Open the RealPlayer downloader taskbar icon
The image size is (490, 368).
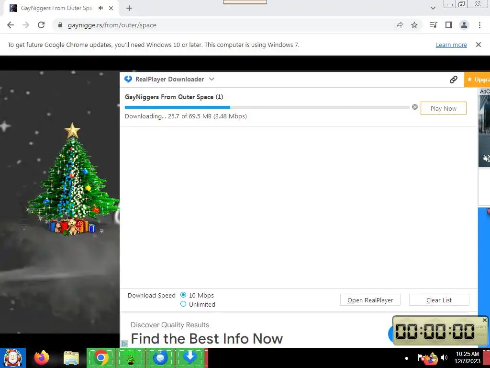coord(190,357)
